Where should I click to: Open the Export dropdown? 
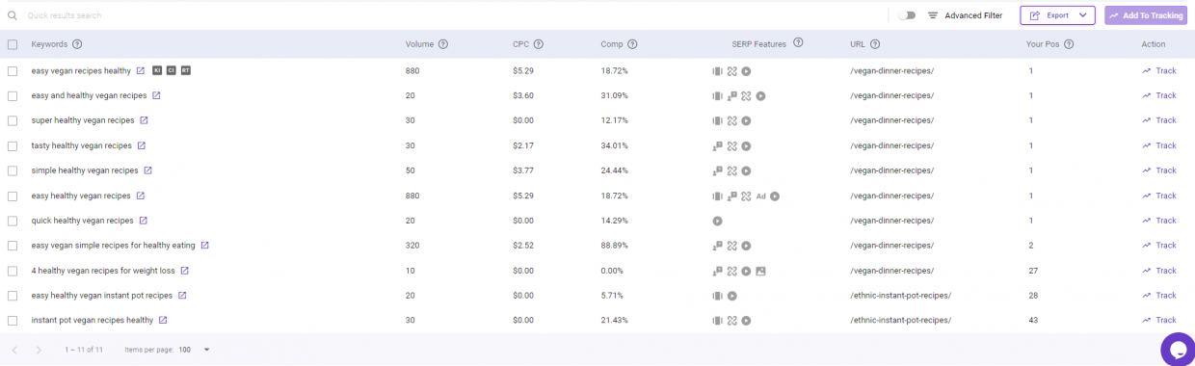(x=1058, y=15)
